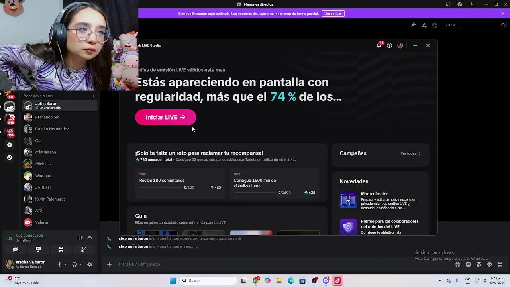Open emoji picker in Discord chat bar
Screen dimensions: 510x287
490,264
